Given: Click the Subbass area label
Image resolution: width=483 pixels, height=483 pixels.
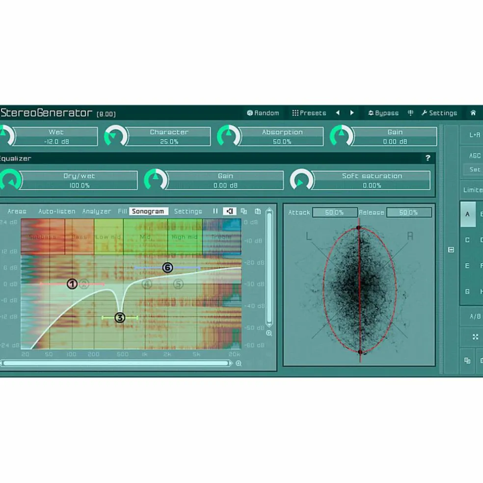Looking at the screenshot, I should click(43, 237).
